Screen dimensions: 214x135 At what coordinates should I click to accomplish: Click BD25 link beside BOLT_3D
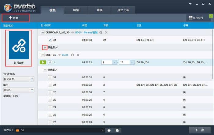click(x=65, y=55)
